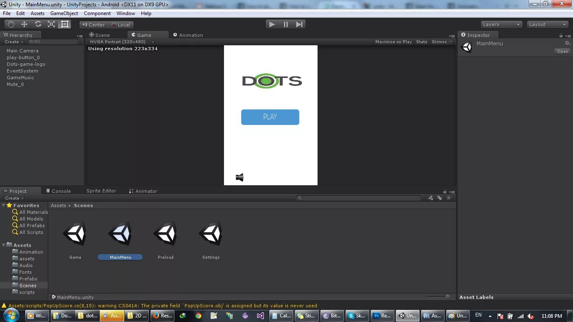
Task: Switch to the Console tab
Action: [58, 191]
